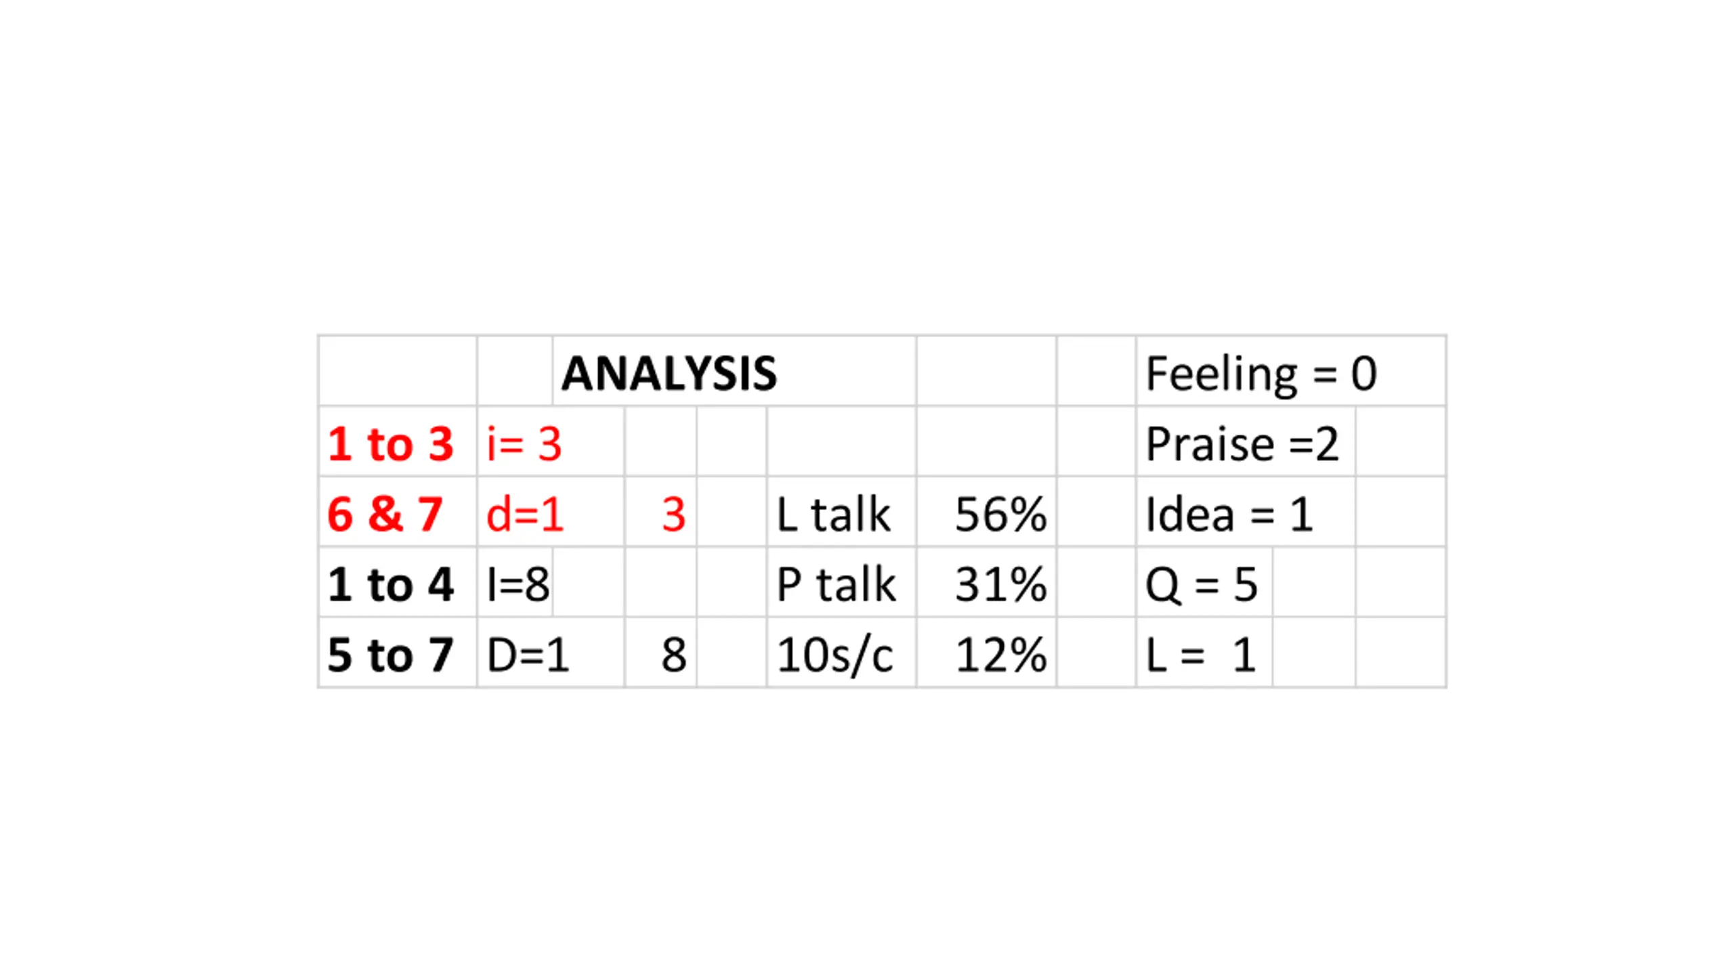Click the red '6 & 7' cell
The width and height of the screenshot is (1734, 975).
398,513
